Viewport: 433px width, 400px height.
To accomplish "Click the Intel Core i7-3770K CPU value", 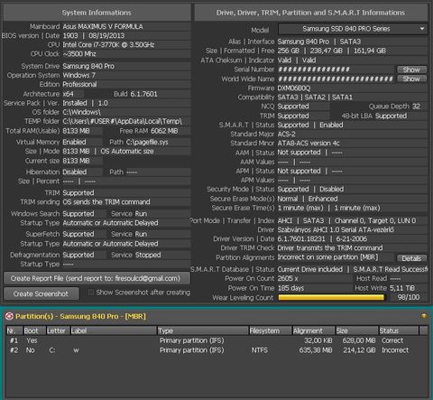I will click(108, 45).
